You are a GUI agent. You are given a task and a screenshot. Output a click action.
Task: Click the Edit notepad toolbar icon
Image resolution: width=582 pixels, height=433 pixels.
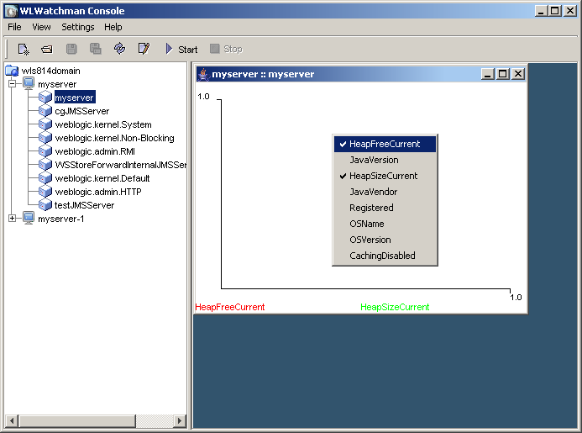144,49
